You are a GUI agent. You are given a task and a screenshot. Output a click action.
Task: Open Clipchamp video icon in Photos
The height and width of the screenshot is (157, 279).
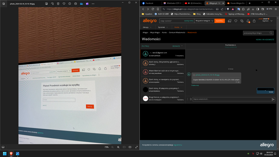coord(87,4)
